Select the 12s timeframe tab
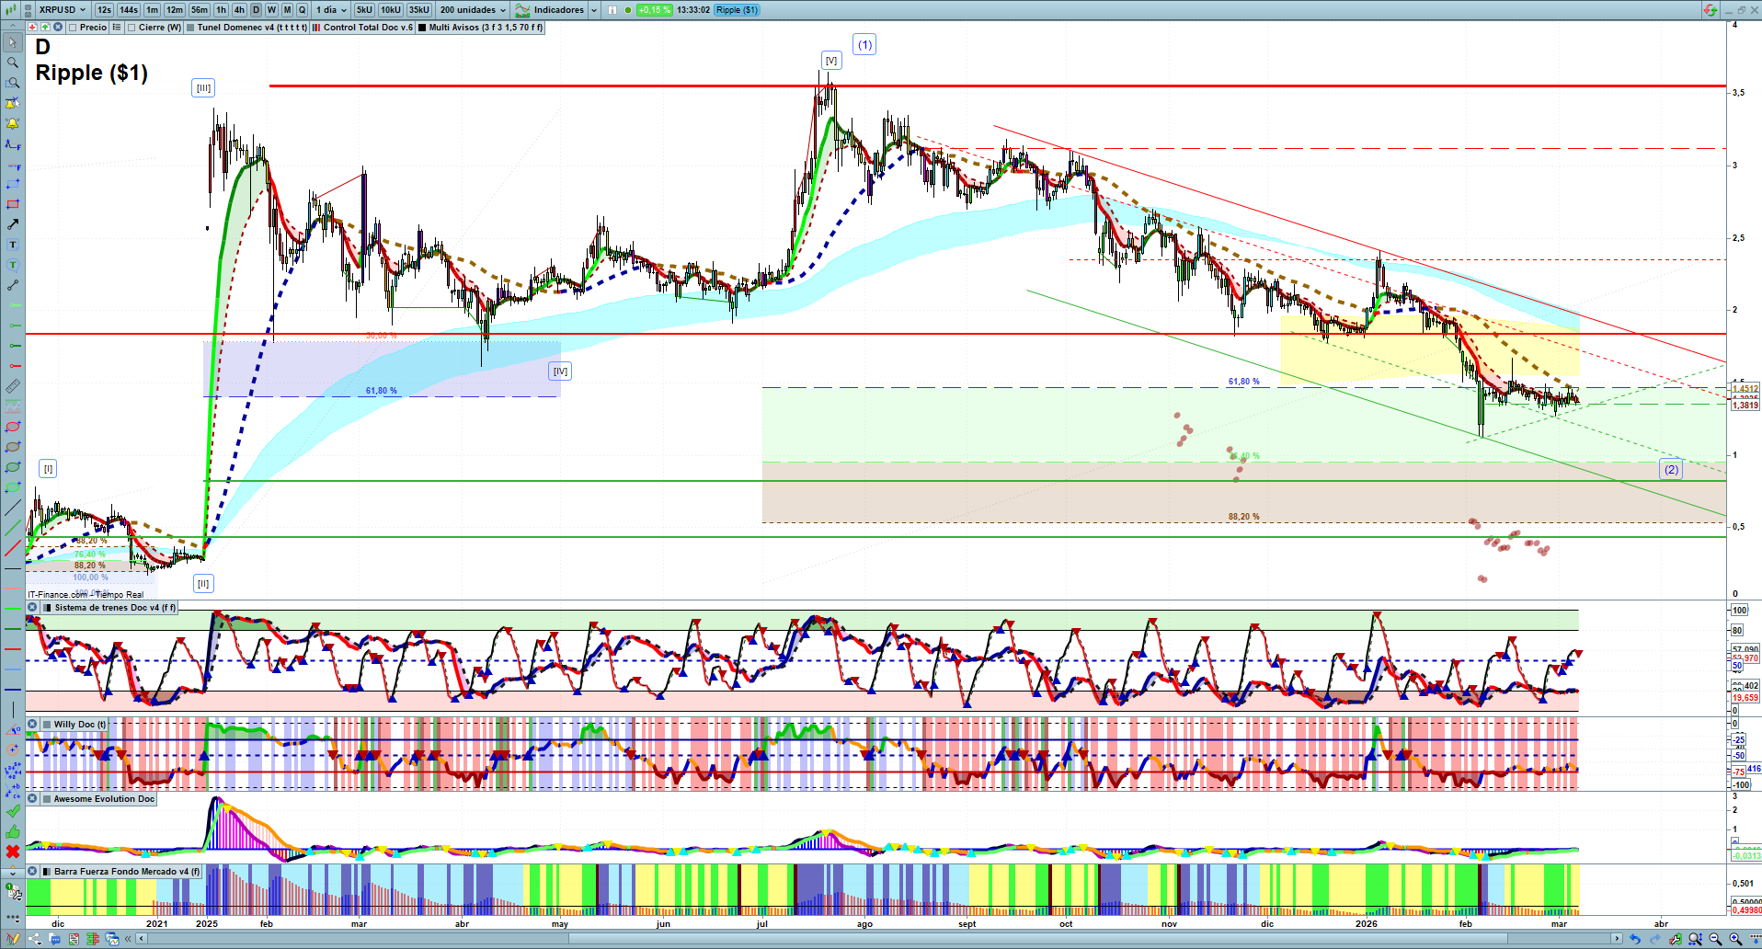This screenshot has height=949, width=1762. (x=104, y=10)
